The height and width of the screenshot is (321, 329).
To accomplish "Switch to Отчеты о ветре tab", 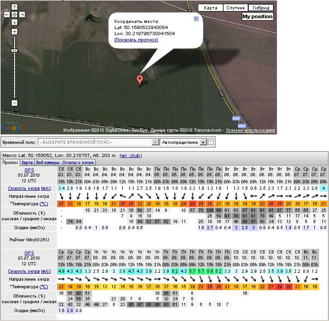I will coord(78,162).
